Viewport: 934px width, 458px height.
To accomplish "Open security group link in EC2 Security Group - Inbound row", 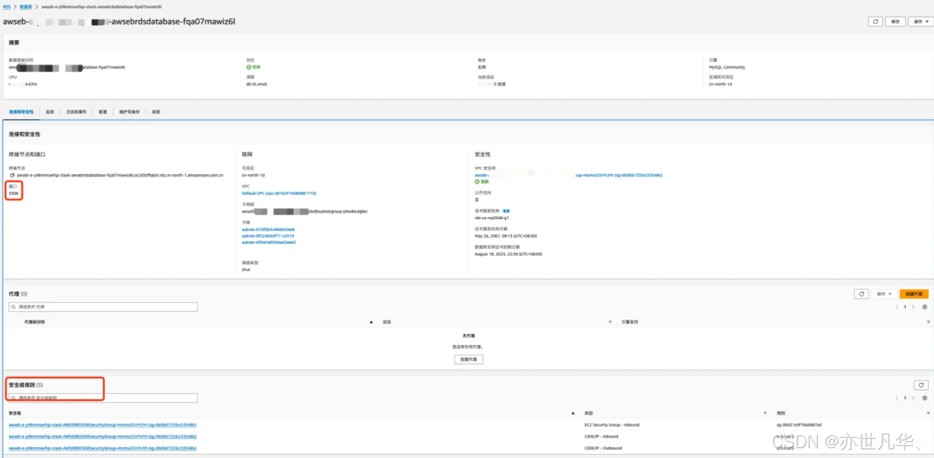I will [x=102, y=425].
